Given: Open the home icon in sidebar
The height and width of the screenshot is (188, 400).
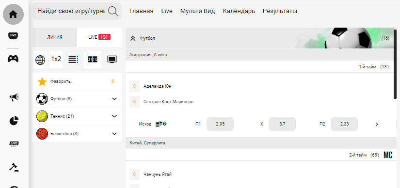Looking at the screenshot, I should (13, 14).
